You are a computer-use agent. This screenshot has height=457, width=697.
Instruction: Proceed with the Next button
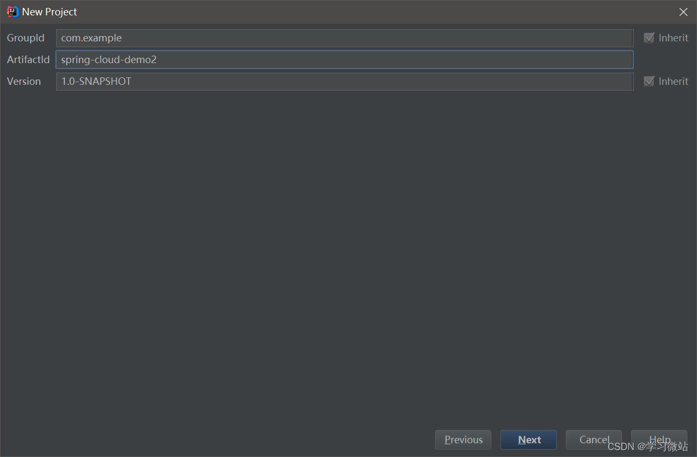point(529,440)
